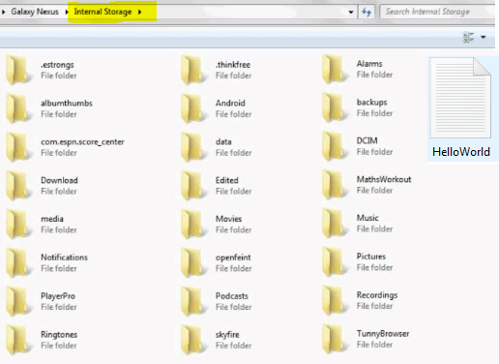Select the Download folder icon

(x=19, y=186)
